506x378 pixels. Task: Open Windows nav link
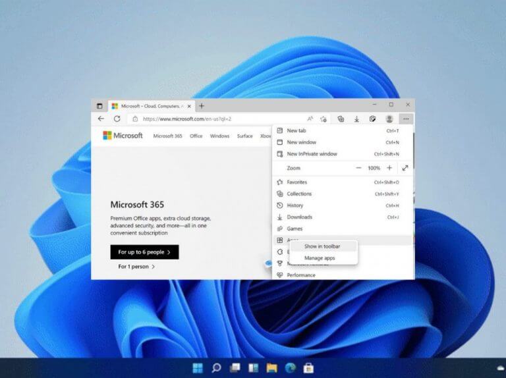(x=219, y=136)
